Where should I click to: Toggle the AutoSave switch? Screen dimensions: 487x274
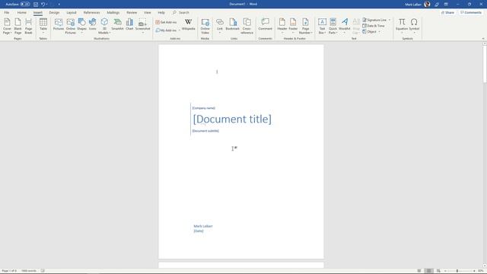[25, 5]
